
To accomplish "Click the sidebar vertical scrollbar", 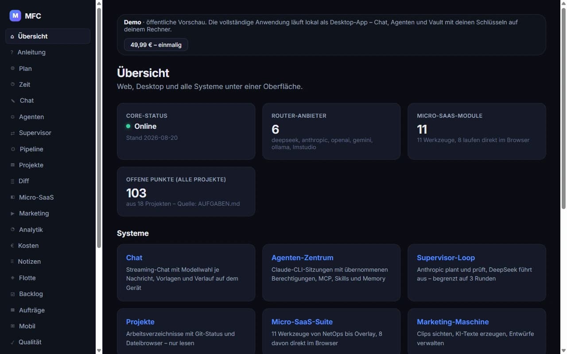I will pyautogui.click(x=99, y=127).
